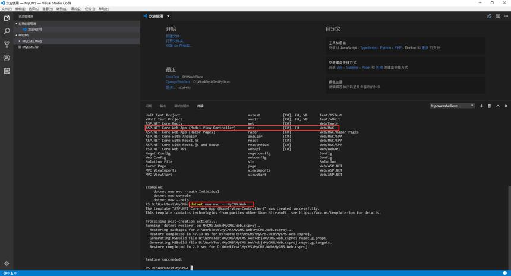The height and width of the screenshot is (276, 511).
Task: Open the Debug view in activity bar
Action: (x=7, y=58)
